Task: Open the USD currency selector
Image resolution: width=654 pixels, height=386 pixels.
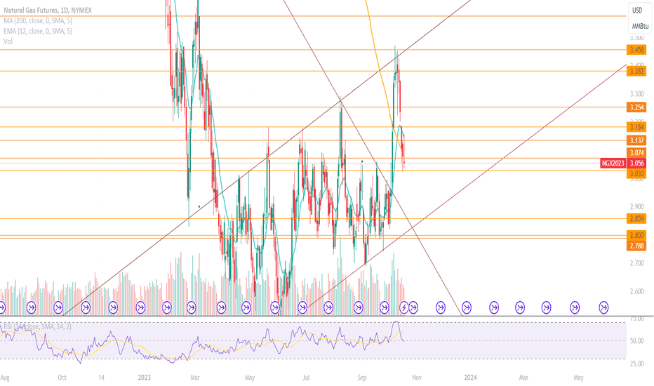Action: point(637,11)
